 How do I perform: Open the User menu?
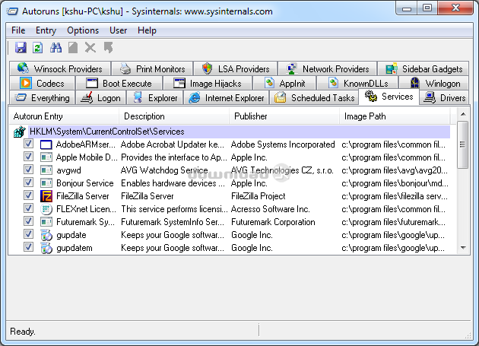click(x=118, y=30)
